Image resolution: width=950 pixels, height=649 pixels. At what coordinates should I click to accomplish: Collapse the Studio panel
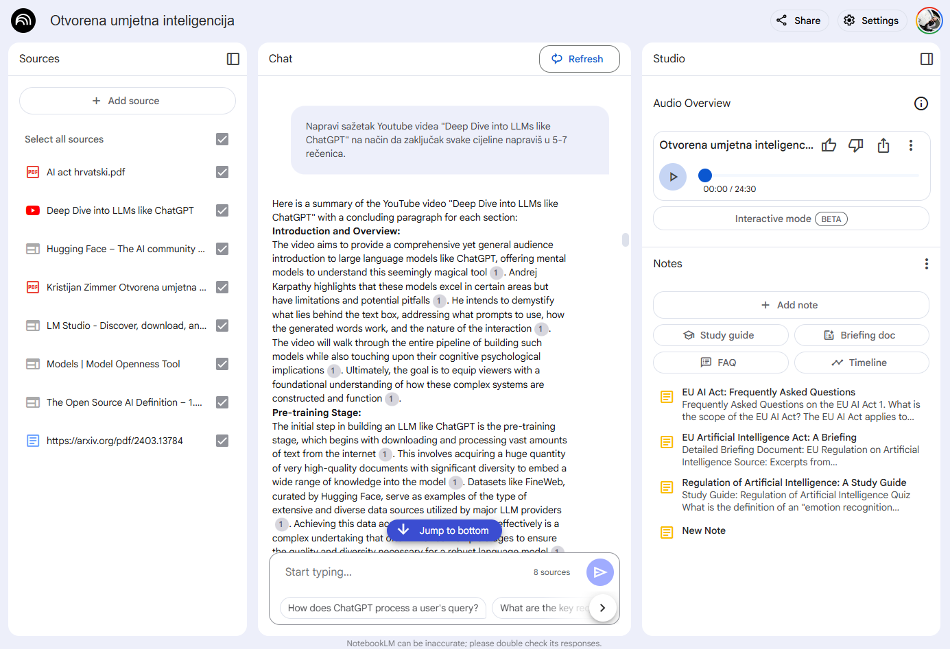tap(926, 59)
